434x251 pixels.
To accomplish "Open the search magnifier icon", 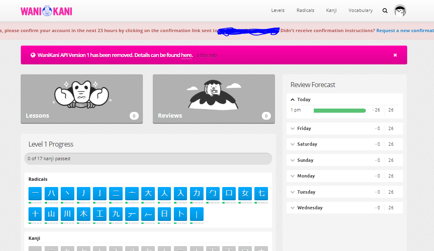I will (385, 11).
